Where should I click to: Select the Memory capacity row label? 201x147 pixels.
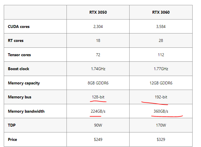(24, 83)
